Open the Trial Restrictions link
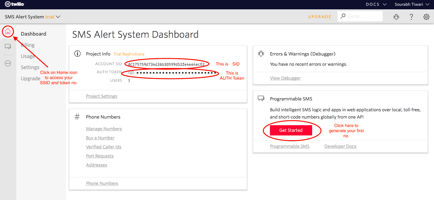This screenshot has width=434, height=200. [x=129, y=54]
